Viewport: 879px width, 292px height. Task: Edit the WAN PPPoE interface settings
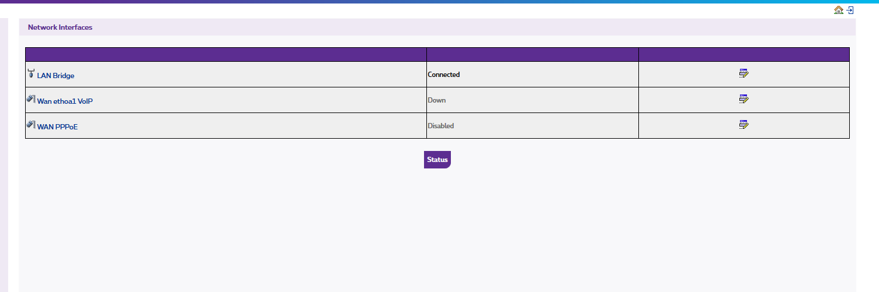point(743,125)
